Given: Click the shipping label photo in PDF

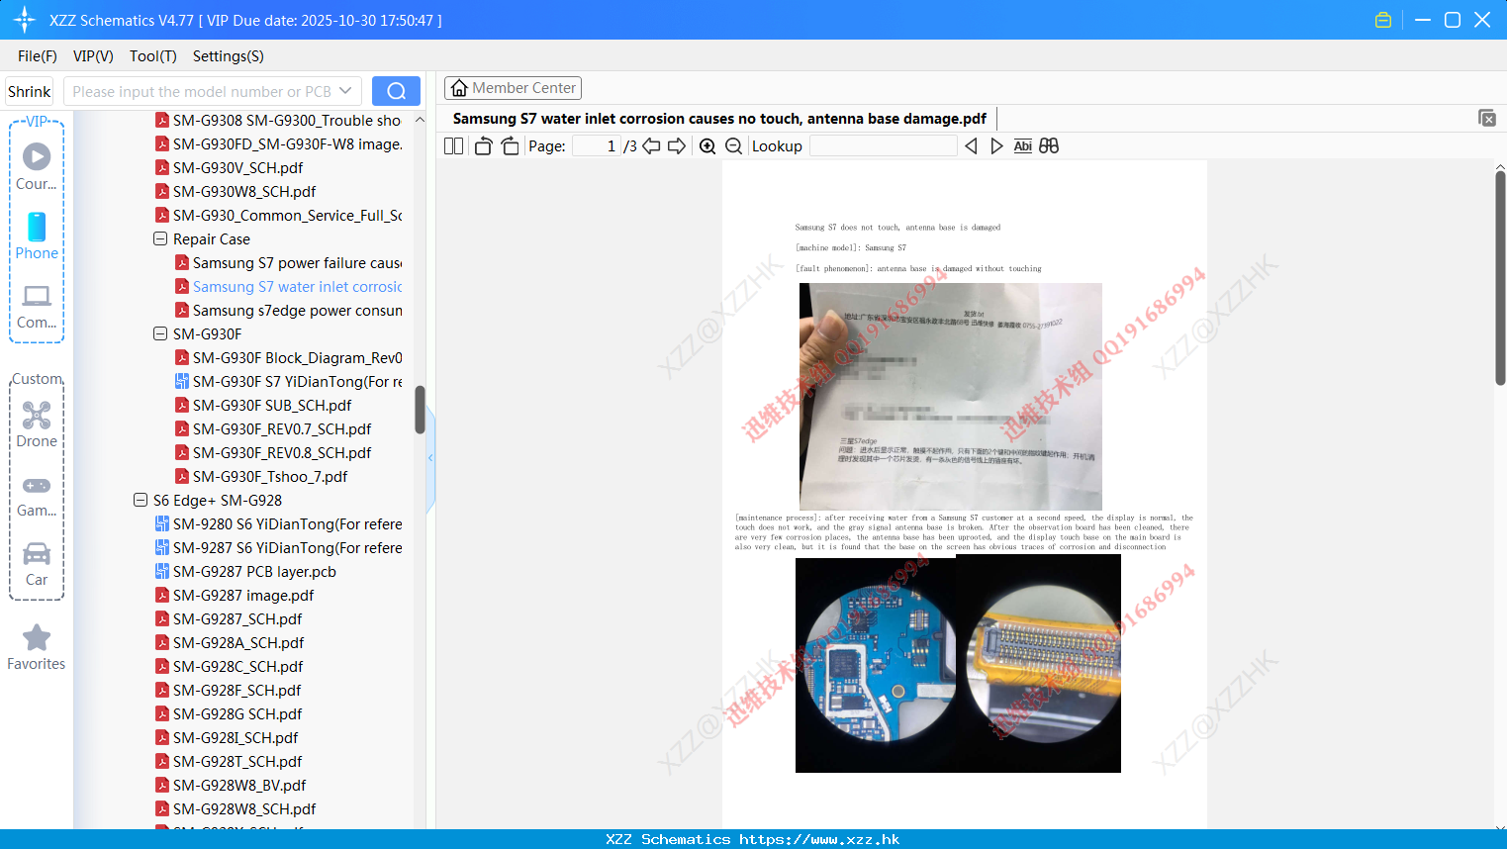Looking at the screenshot, I should [x=951, y=397].
